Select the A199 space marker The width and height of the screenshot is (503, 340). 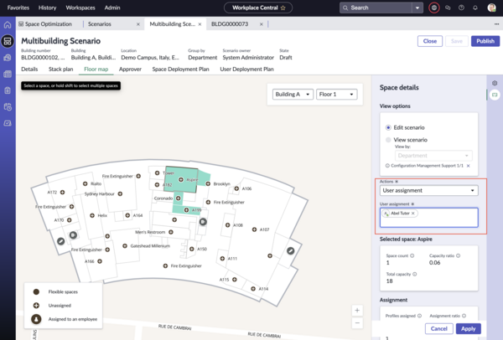[x=186, y=210]
